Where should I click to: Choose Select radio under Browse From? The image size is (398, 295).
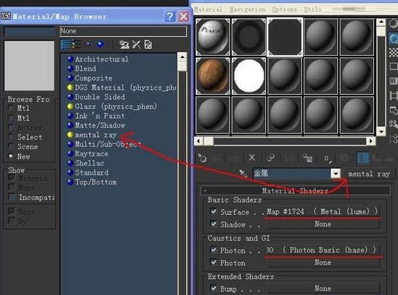tap(11, 137)
